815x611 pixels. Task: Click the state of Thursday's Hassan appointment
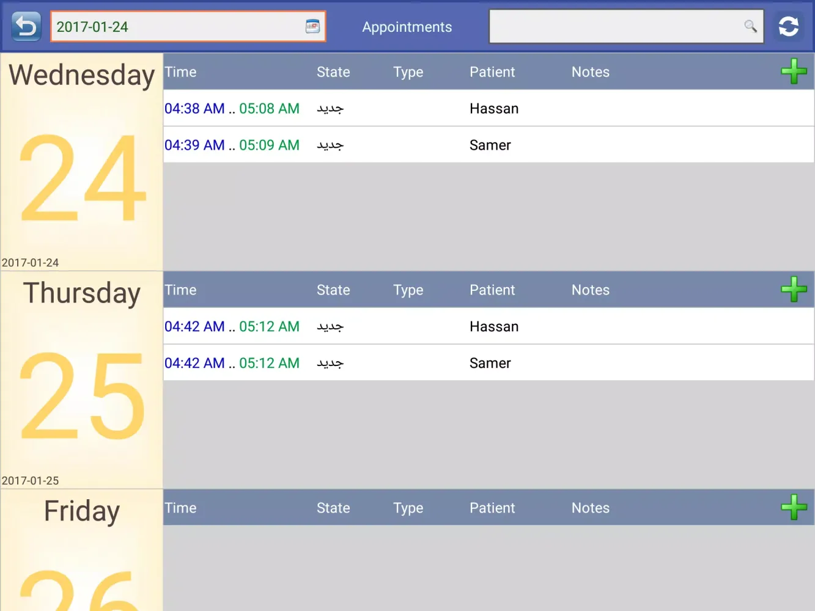pos(330,327)
